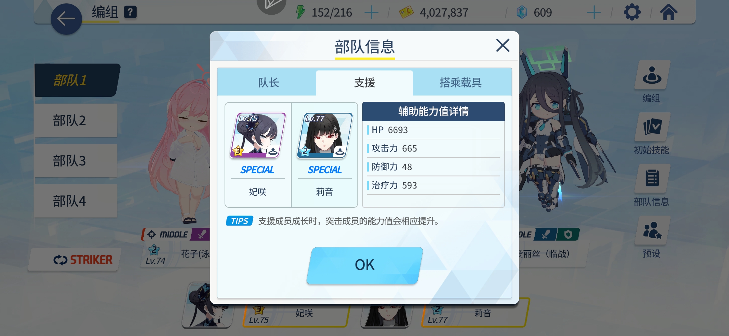The height and width of the screenshot is (336, 729).
Task: Toggle the STRIKER switch button
Action: click(x=75, y=260)
